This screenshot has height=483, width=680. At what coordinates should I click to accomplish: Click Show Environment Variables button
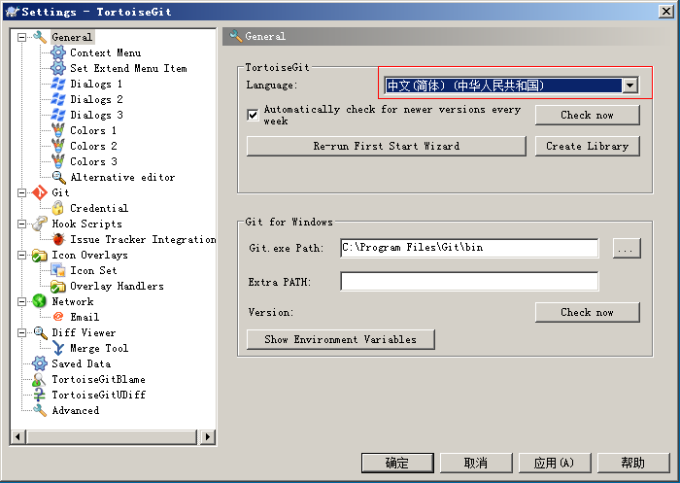(340, 339)
